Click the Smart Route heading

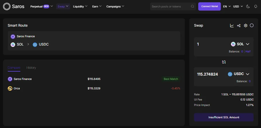click(18, 25)
